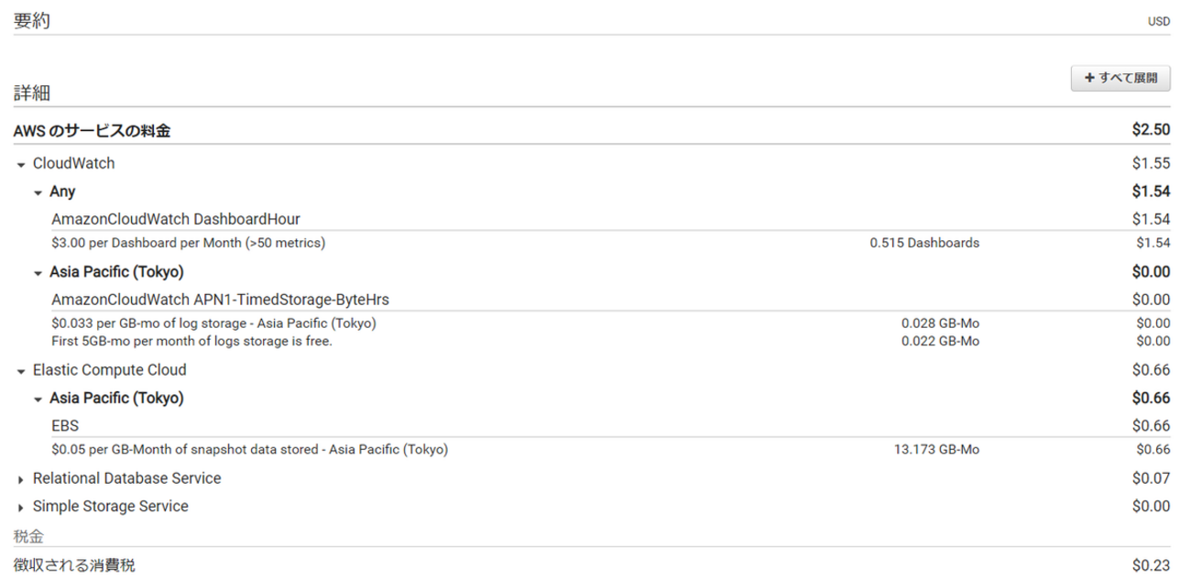Screen dimensions: 1191x580
Task: Click the plus icon on すべて展開
Action: pyautogui.click(x=1089, y=78)
